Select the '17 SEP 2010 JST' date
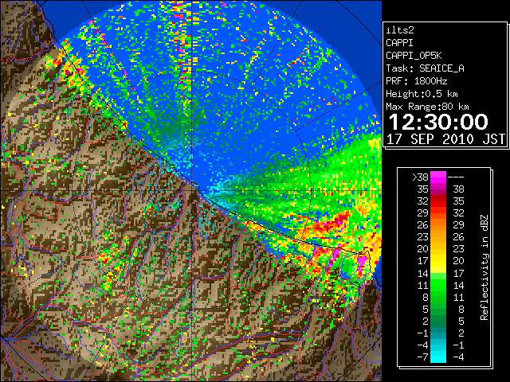 pos(445,139)
